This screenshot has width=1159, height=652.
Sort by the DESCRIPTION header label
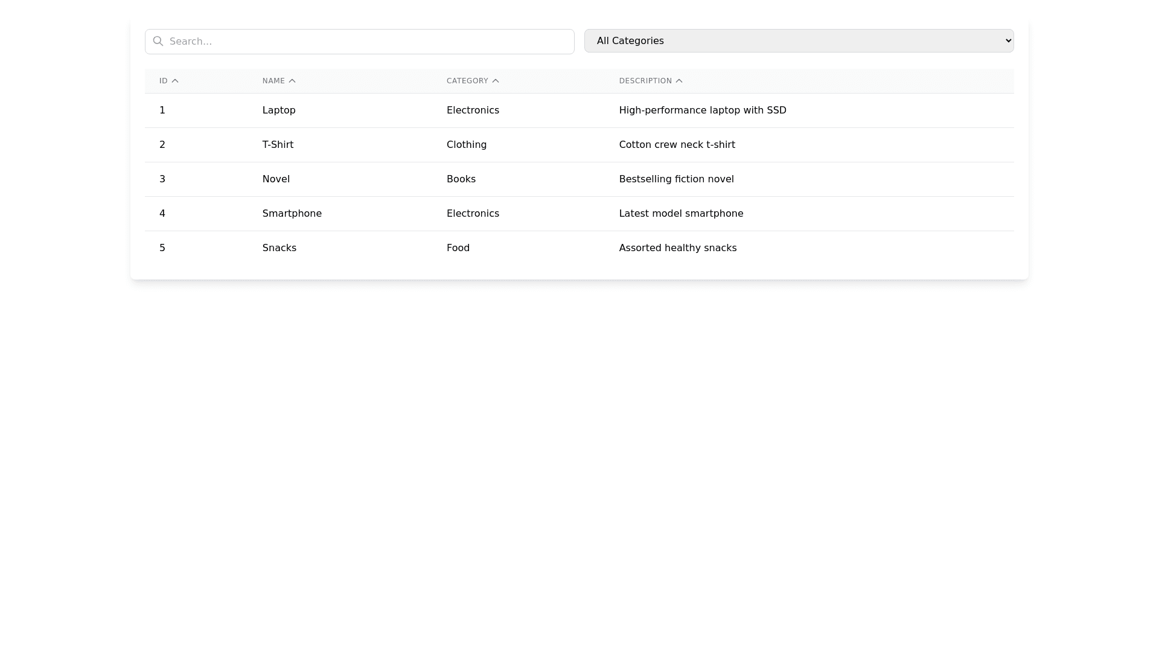coord(645,81)
